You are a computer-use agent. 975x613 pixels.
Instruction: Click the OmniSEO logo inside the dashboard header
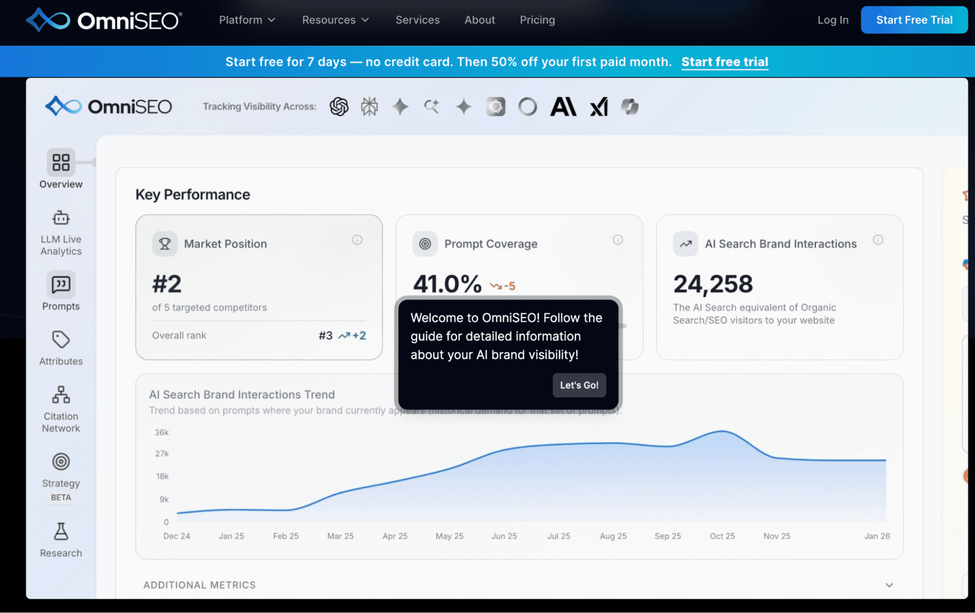[x=109, y=107]
